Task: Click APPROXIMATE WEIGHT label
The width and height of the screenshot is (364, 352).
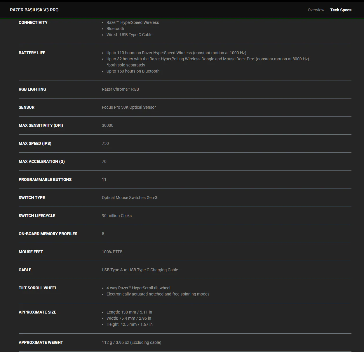Action: [41, 342]
